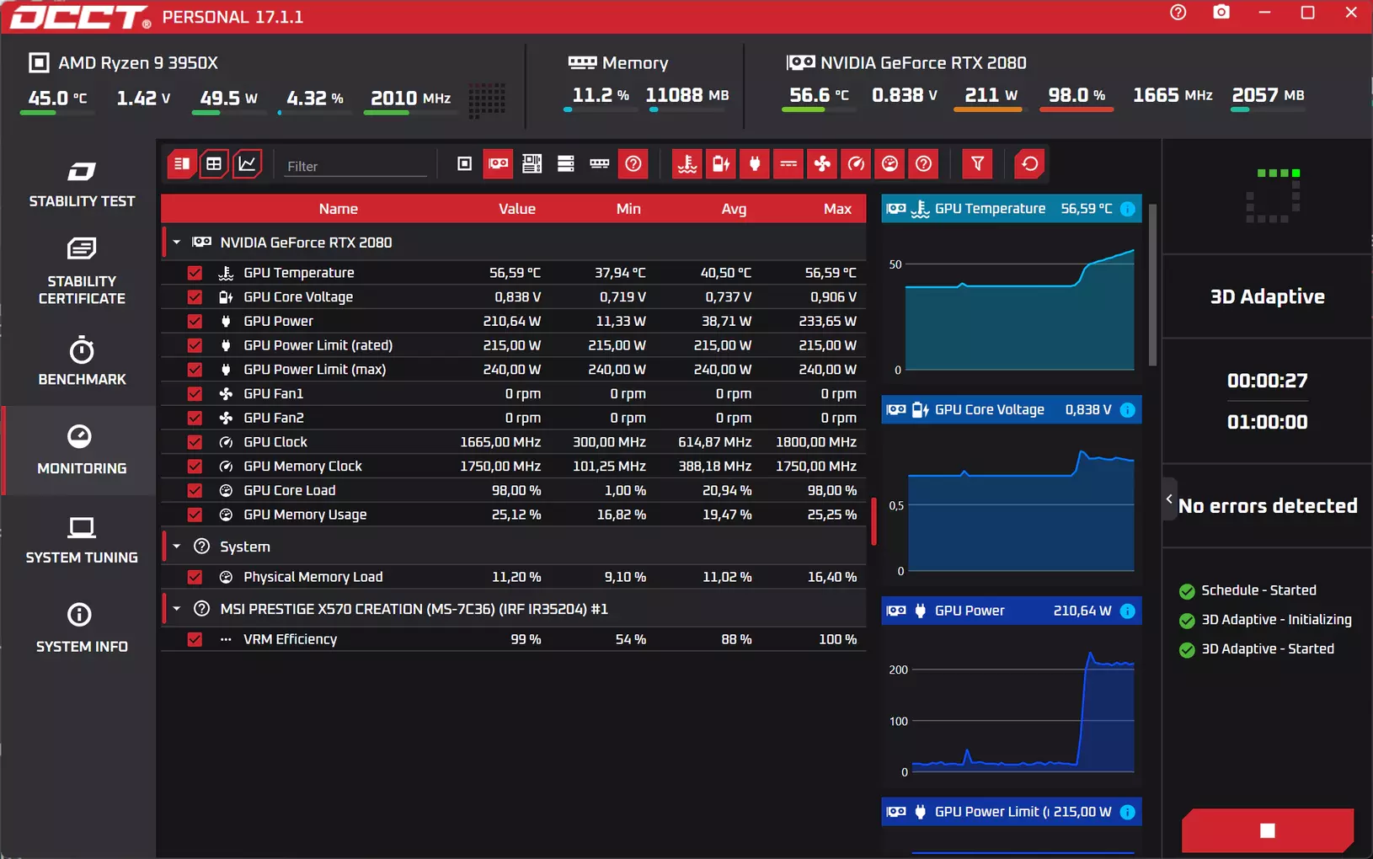Toggle the VRM Efficiency checkbox
Image resolution: width=1373 pixels, height=859 pixels.
[195, 639]
